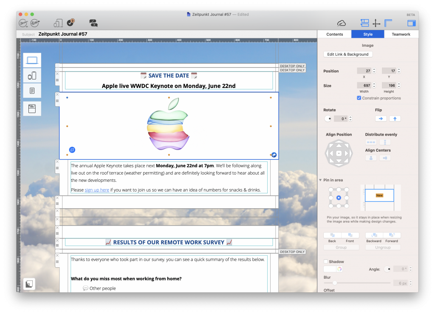
Task: Send image to Back
Action: pos(332,235)
